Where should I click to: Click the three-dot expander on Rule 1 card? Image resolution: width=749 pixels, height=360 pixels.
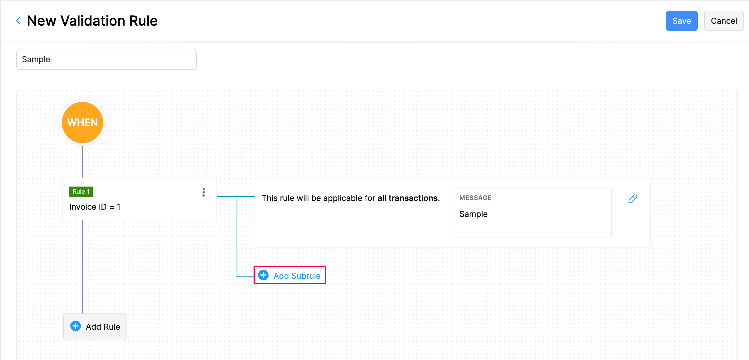(x=203, y=192)
